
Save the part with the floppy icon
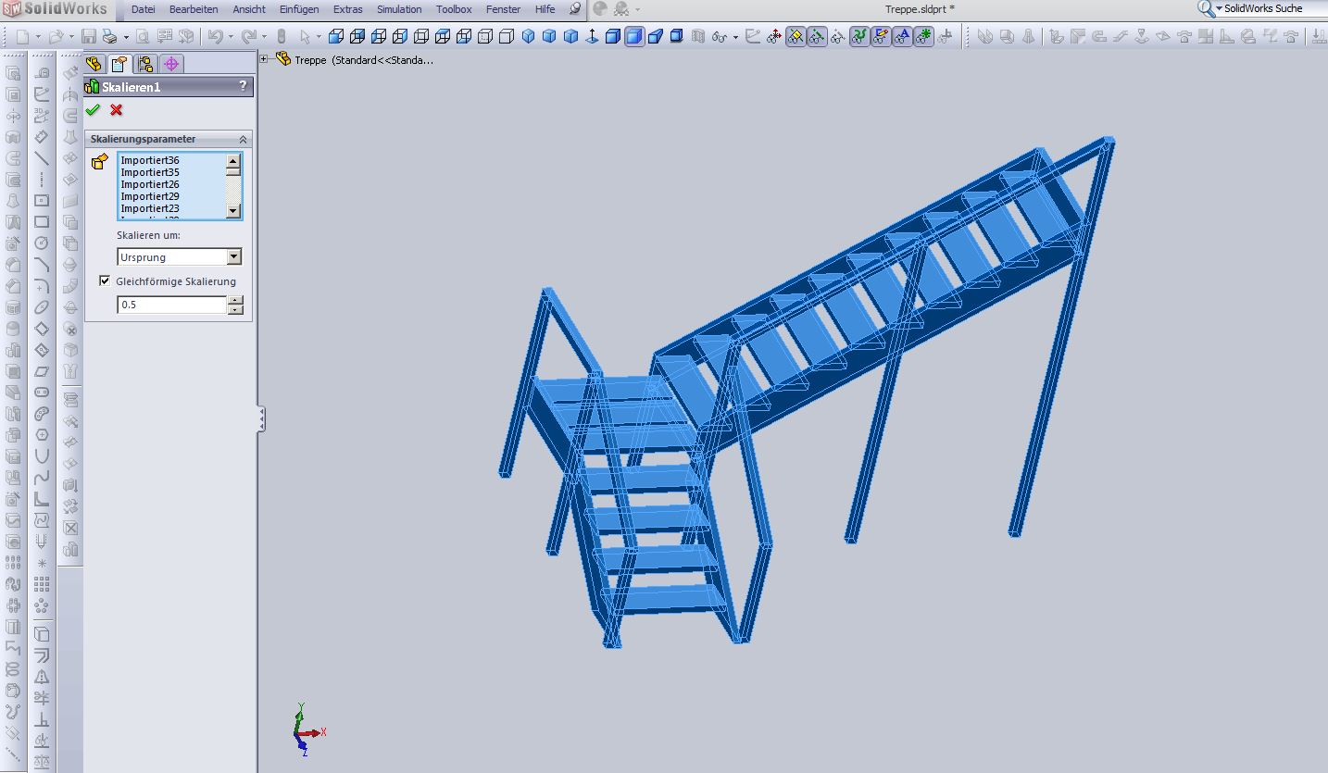[89, 37]
